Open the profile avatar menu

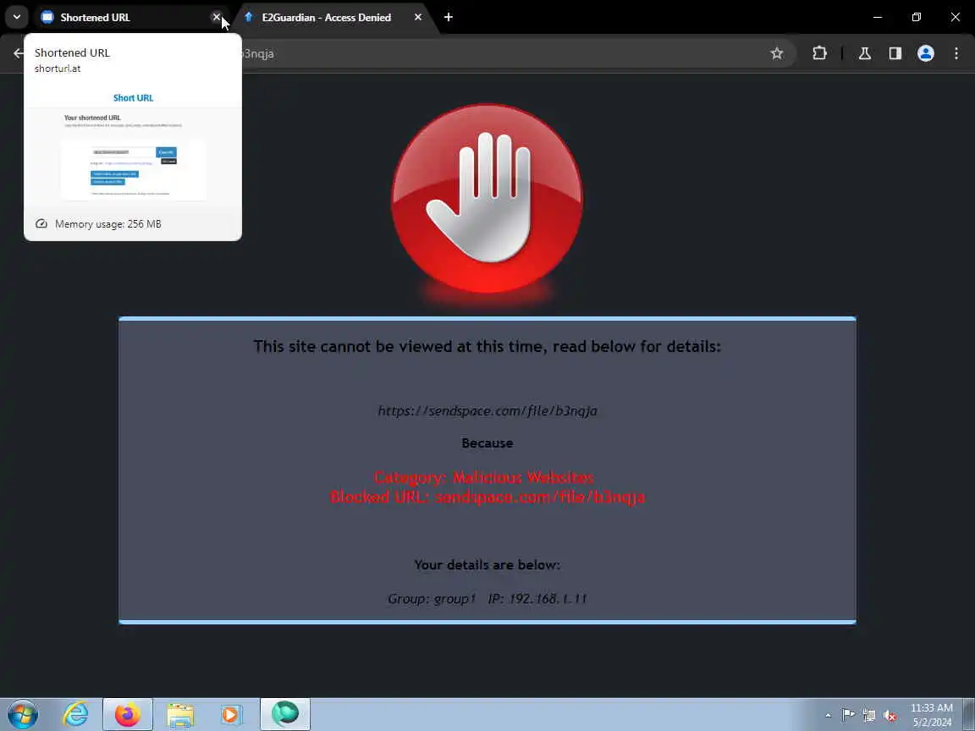pyautogui.click(x=926, y=53)
